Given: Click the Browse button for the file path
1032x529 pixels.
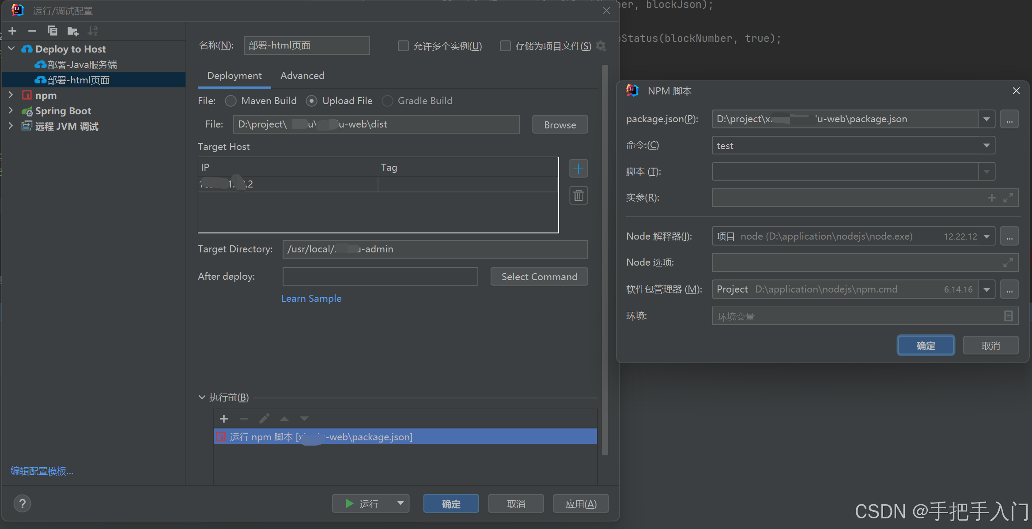Looking at the screenshot, I should 559,124.
